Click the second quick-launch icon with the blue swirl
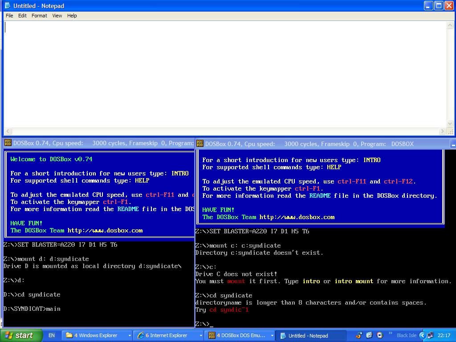The height and width of the screenshot is (342, 456). 369,335
